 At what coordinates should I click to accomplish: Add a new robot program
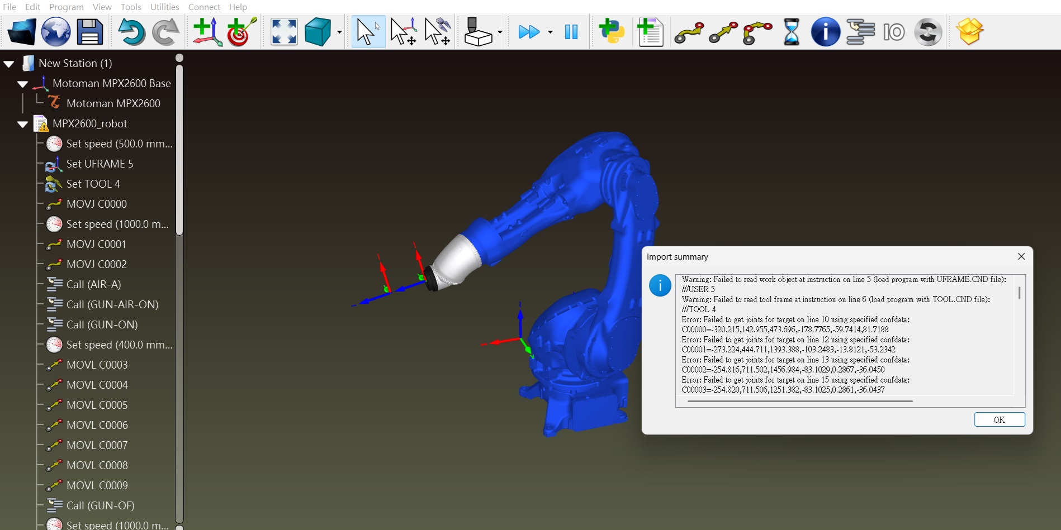[650, 32]
